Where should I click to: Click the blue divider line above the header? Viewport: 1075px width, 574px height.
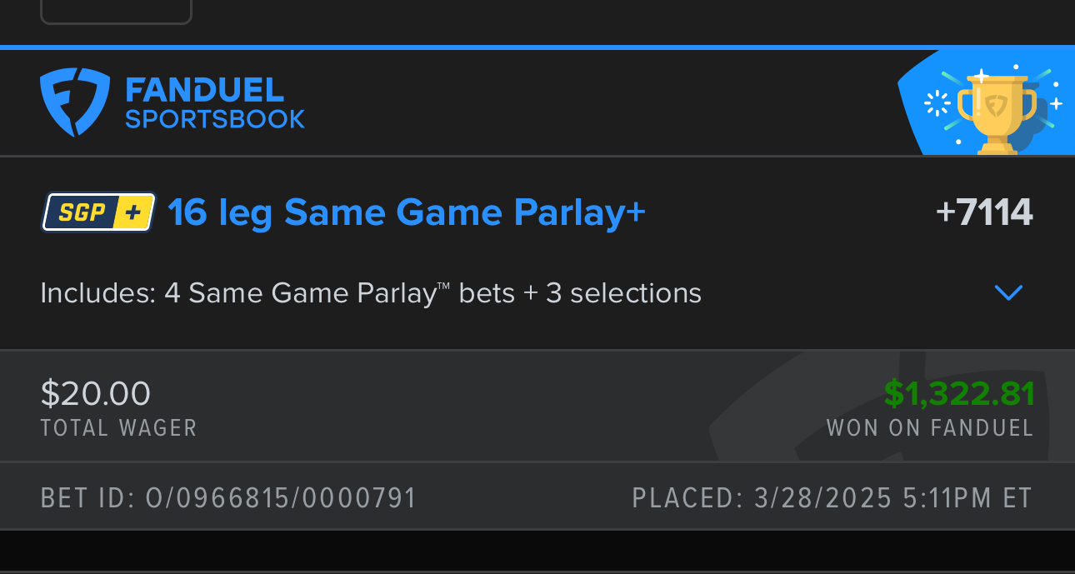click(537, 47)
